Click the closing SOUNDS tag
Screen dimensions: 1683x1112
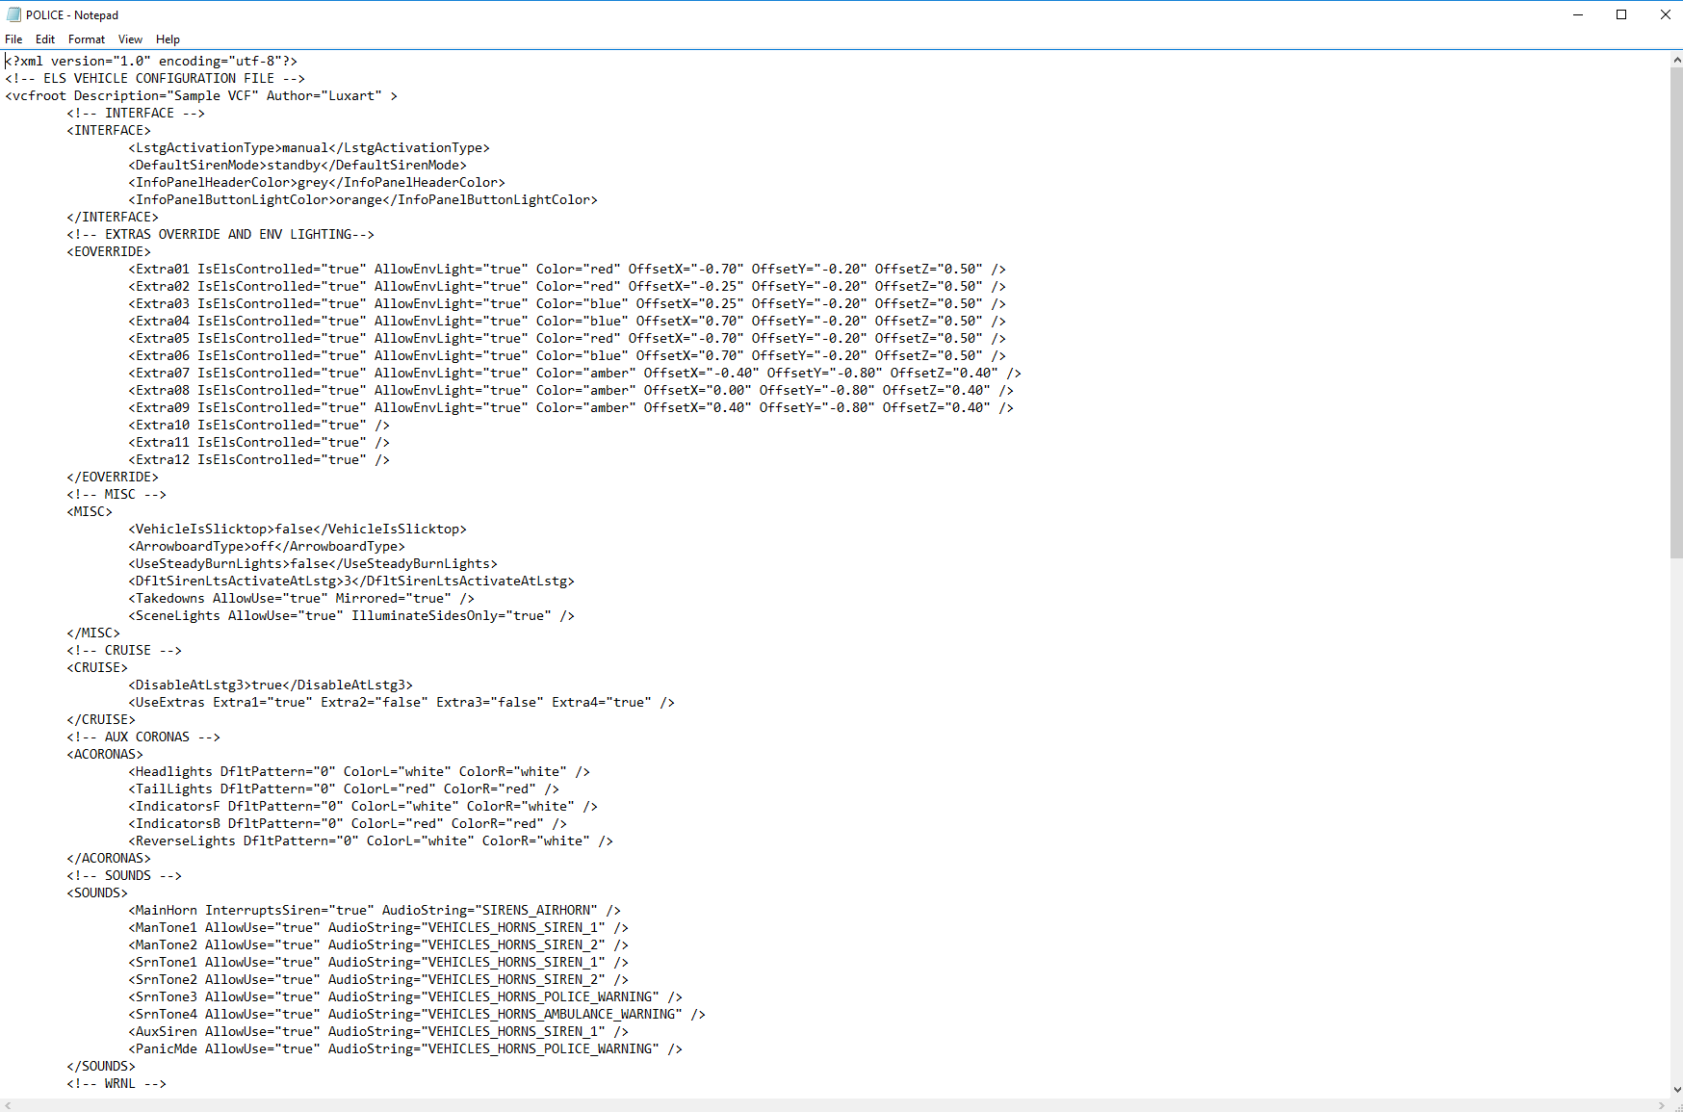101,1066
